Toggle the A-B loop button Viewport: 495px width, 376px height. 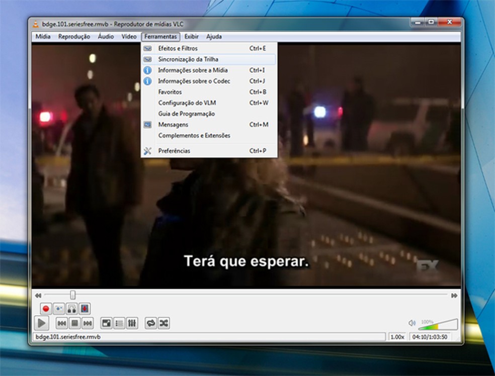tap(72, 309)
